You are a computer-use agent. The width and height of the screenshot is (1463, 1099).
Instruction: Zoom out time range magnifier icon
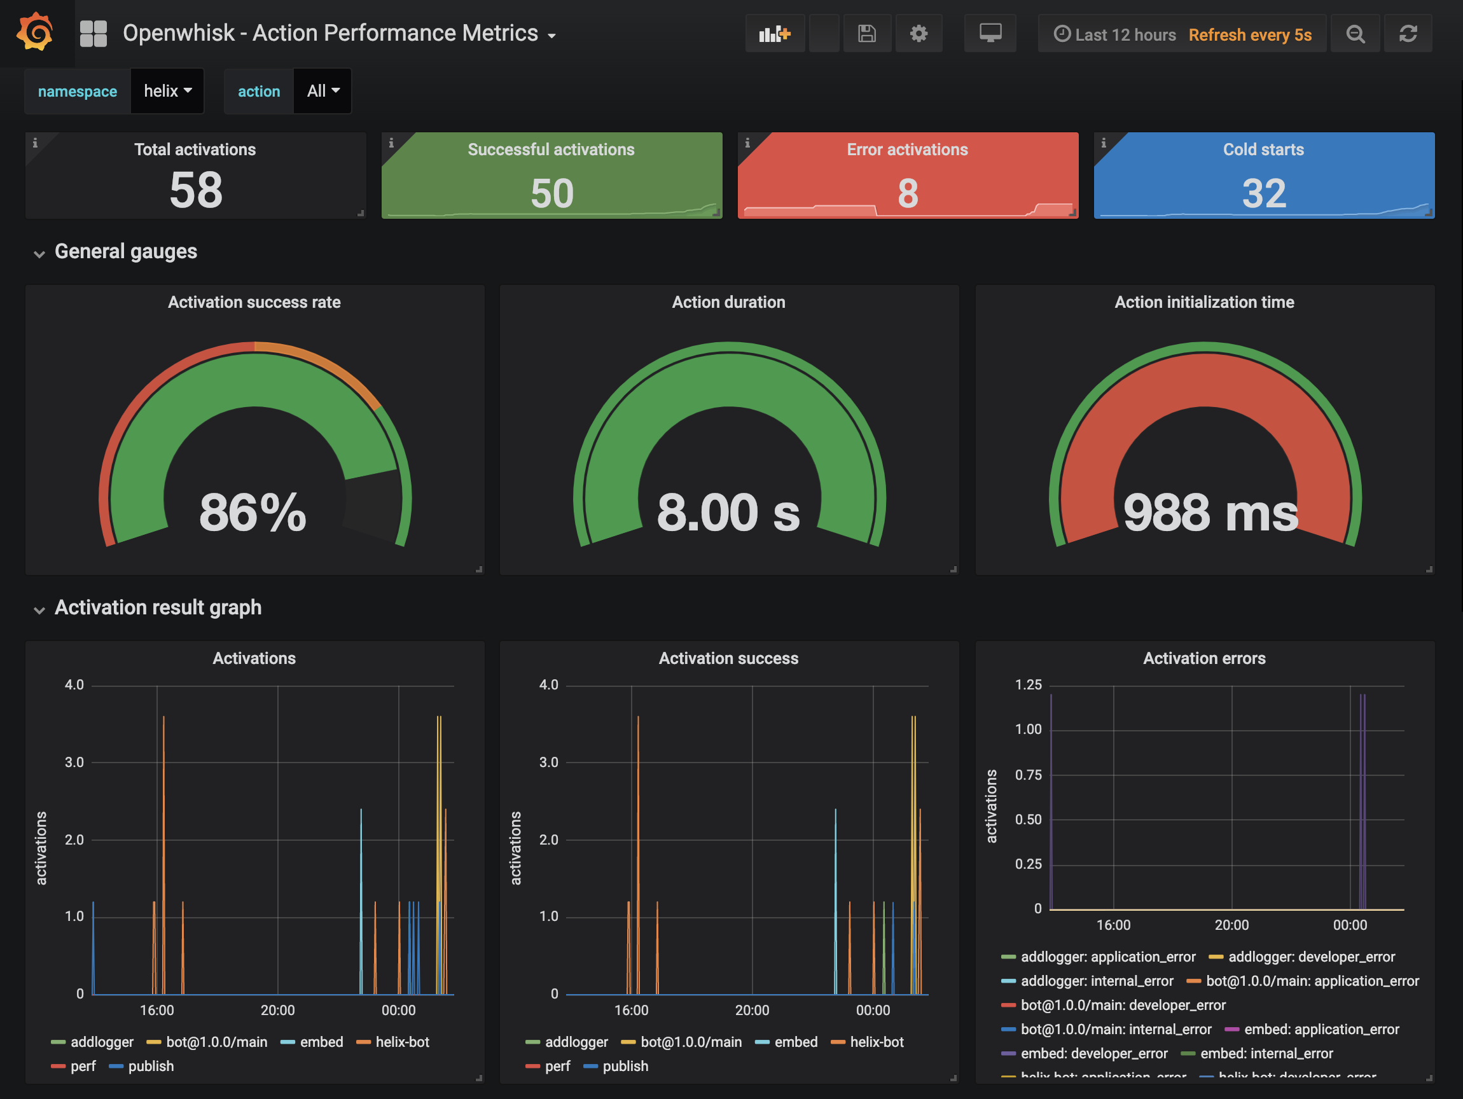[x=1356, y=34]
